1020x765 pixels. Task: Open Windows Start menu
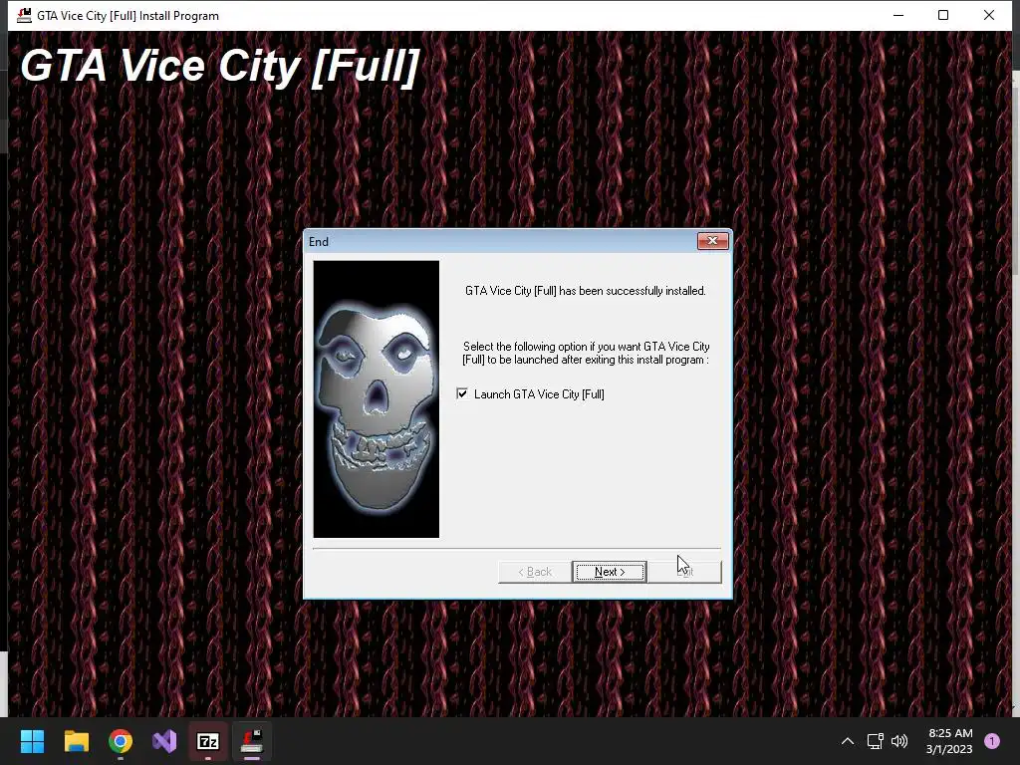(32, 741)
